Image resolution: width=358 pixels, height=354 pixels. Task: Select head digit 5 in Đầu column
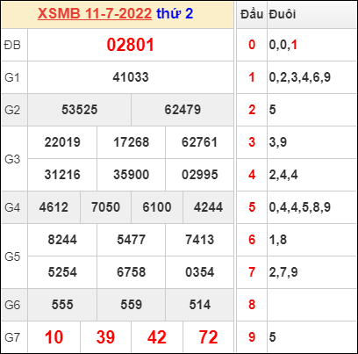(x=252, y=207)
